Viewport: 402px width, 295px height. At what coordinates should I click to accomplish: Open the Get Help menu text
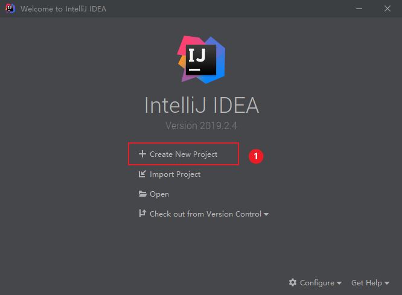point(366,283)
